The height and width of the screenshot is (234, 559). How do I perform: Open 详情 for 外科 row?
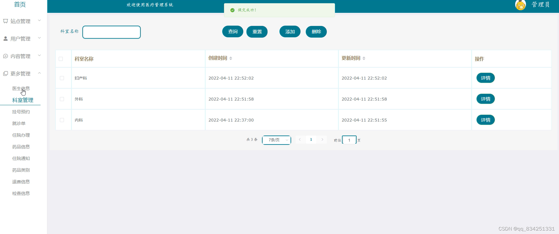coord(486,99)
